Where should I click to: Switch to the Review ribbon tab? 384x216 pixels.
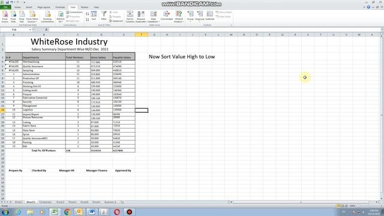pyautogui.click(x=85, y=7)
